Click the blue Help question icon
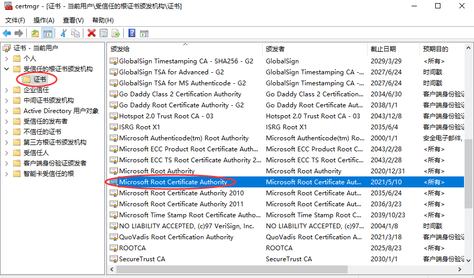 coord(132,33)
